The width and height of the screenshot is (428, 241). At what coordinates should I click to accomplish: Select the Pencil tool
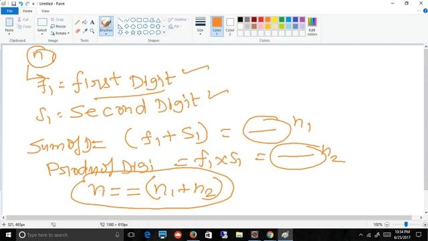(x=78, y=22)
